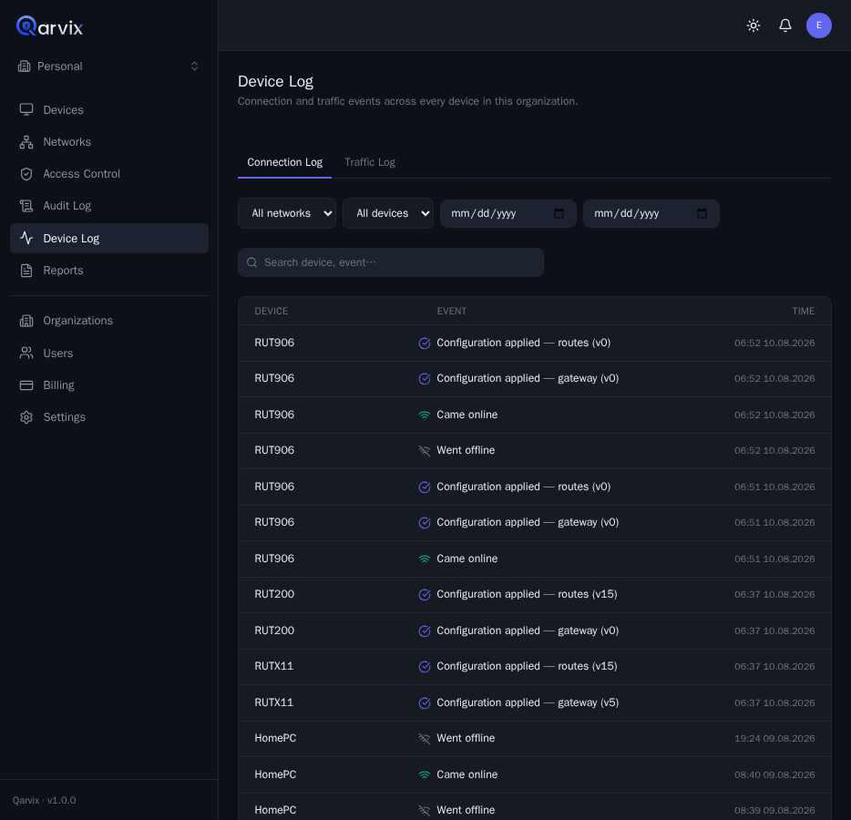Navigate to Billing link
This screenshot has width=851, height=820.
[x=109, y=385]
